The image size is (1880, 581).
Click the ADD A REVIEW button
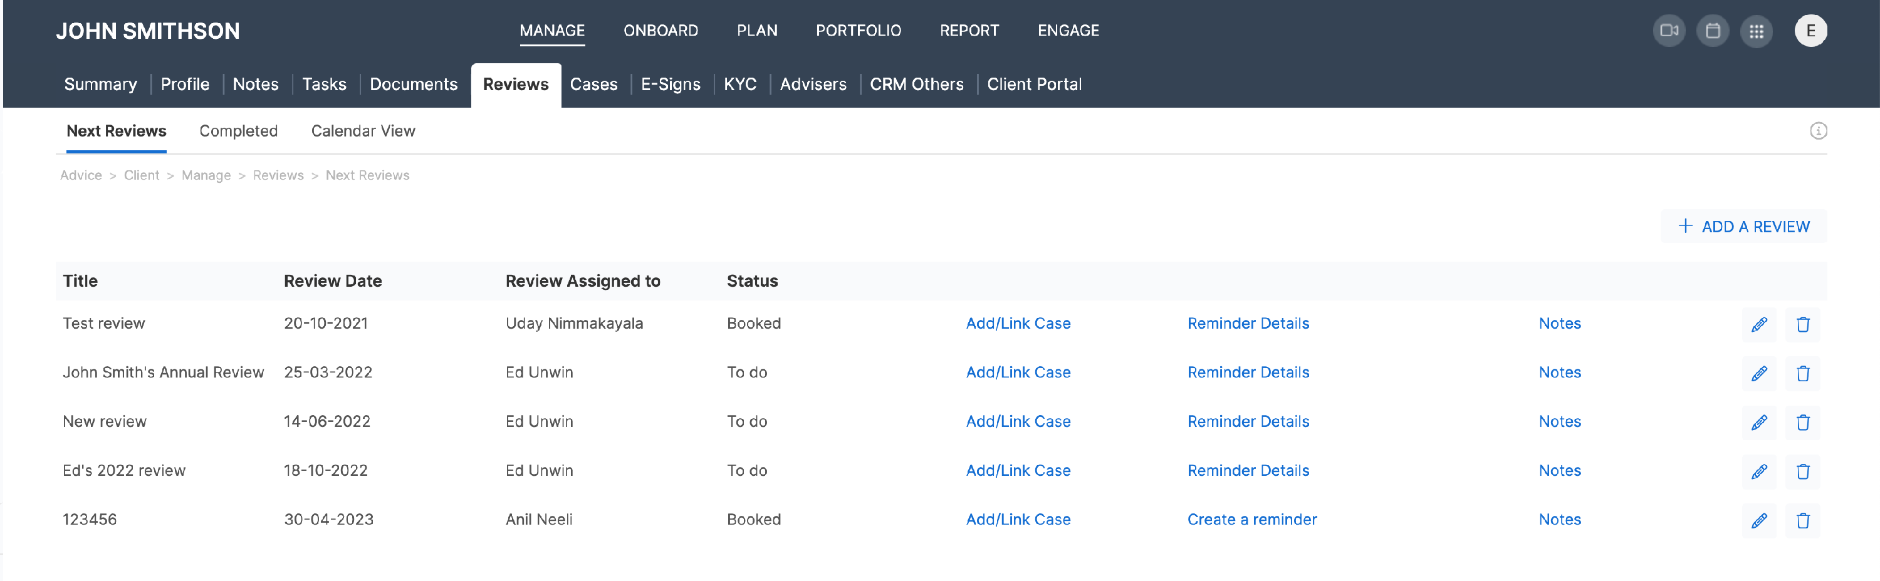[1743, 227]
